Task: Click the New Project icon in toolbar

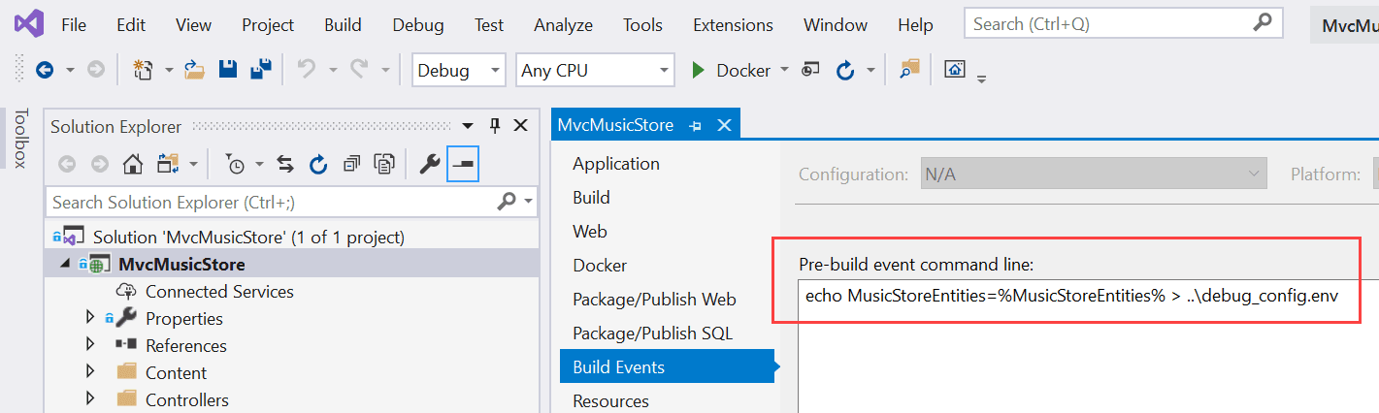Action: (x=143, y=70)
